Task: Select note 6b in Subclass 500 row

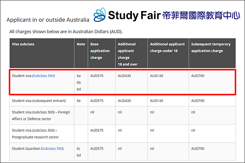Action: (78, 83)
